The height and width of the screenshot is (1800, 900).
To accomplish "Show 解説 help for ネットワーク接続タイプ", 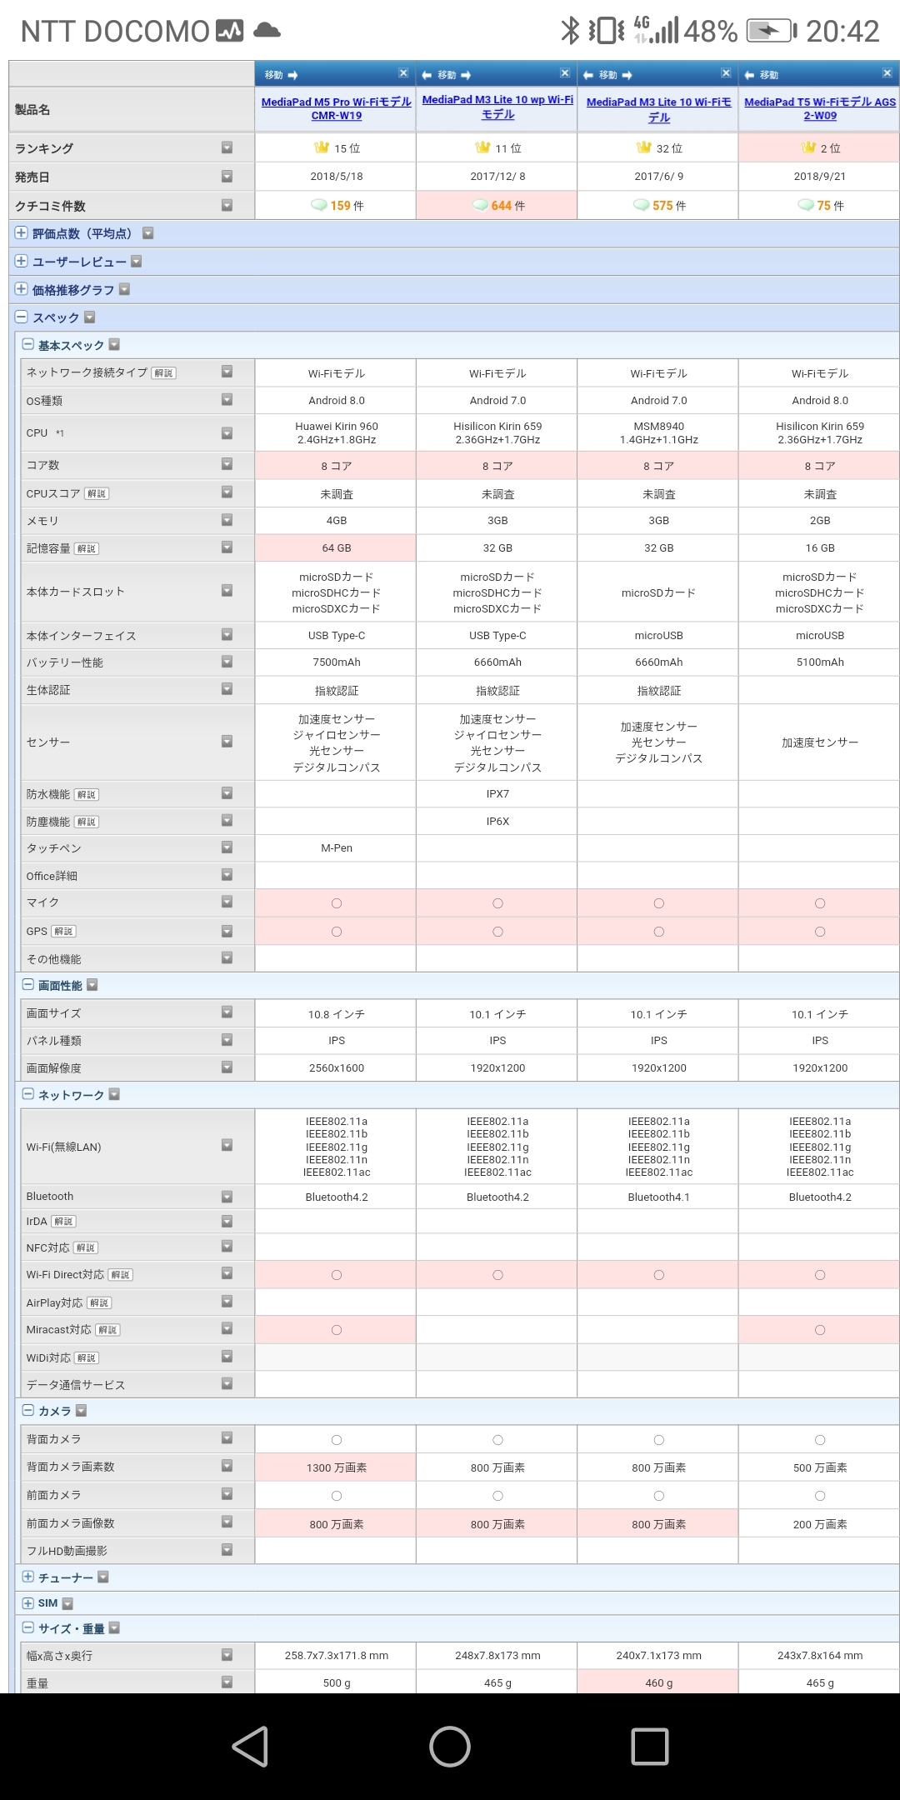I will 163,372.
